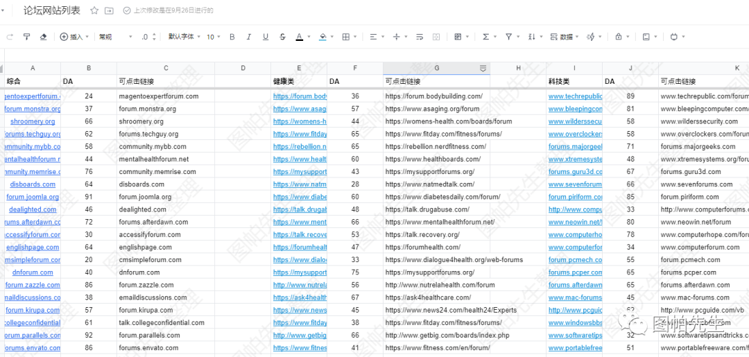Open the shroomery.org link in column A

[x=33, y=121]
